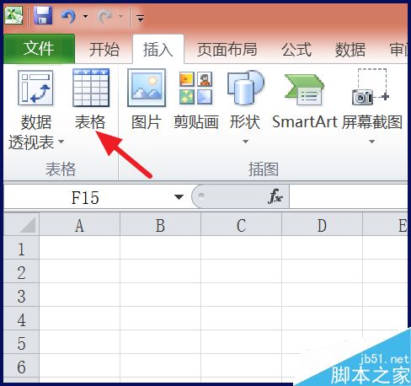Click in the formula bar field

[348, 196]
